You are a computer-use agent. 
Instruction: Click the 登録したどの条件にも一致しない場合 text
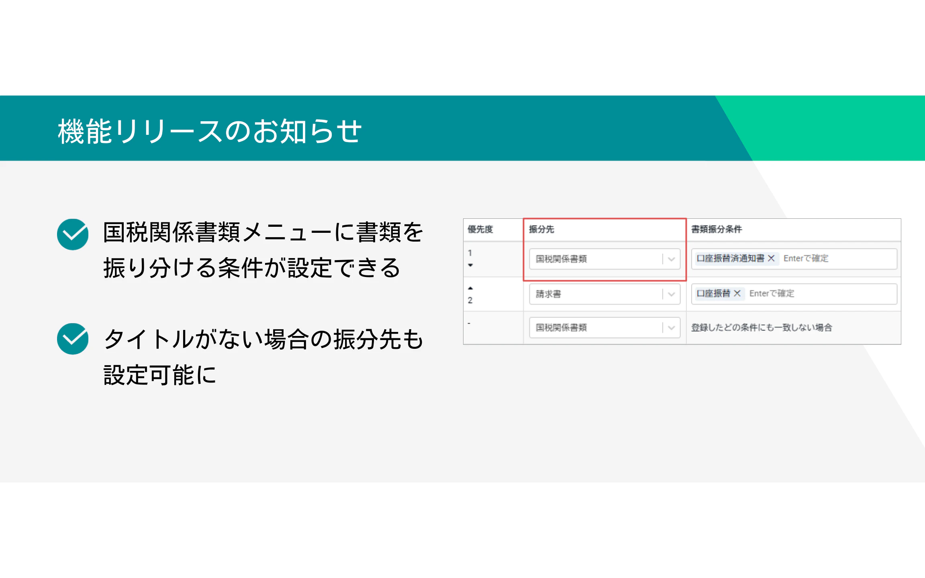pyautogui.click(x=761, y=328)
